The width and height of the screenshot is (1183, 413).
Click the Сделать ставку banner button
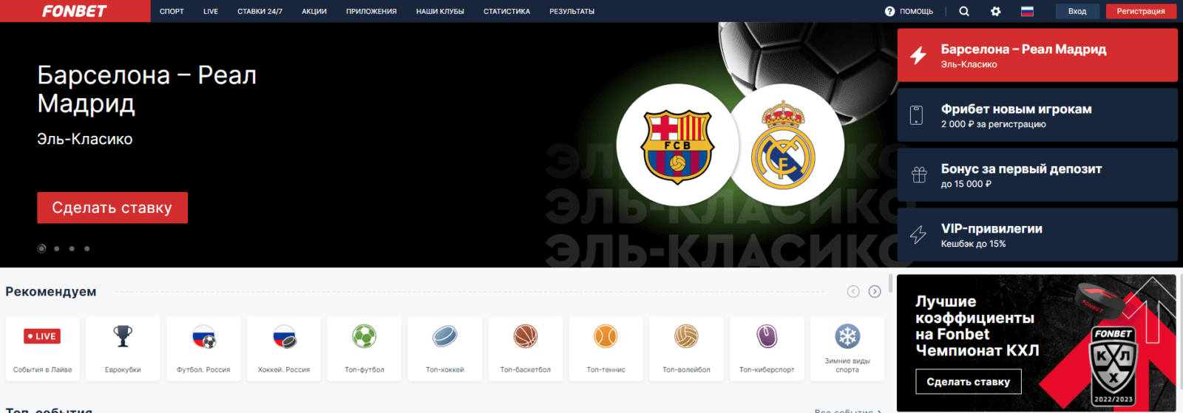[x=112, y=208]
